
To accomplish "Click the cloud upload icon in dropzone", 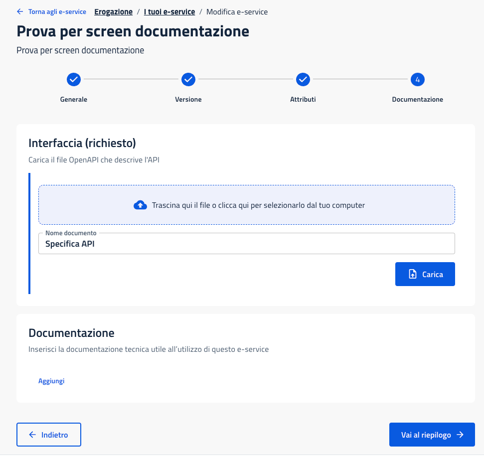I will click(141, 205).
